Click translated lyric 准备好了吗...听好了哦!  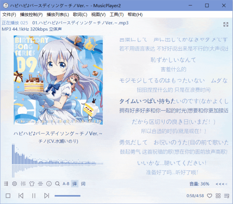(172, 172)
